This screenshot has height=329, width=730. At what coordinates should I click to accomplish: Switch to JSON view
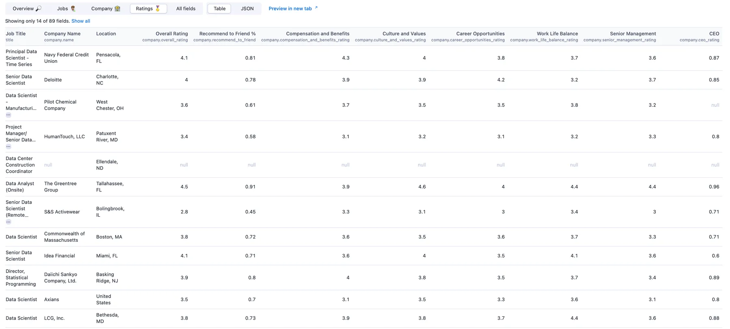[x=247, y=9]
